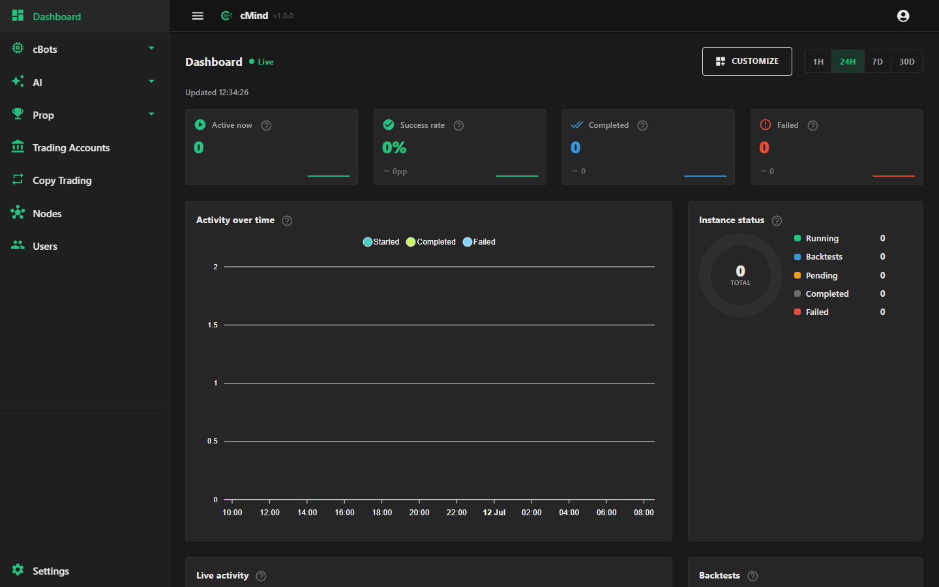The height and width of the screenshot is (587, 939).
Task: Click the Trading Accounts bank icon
Action: [18, 147]
